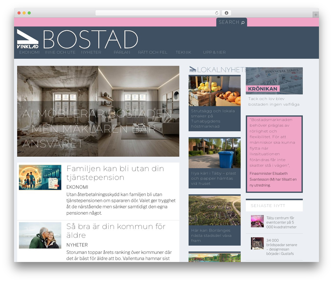Open Täby centrum får eventcenter news item
Viewport: 333px width, 282px height.
281,222
